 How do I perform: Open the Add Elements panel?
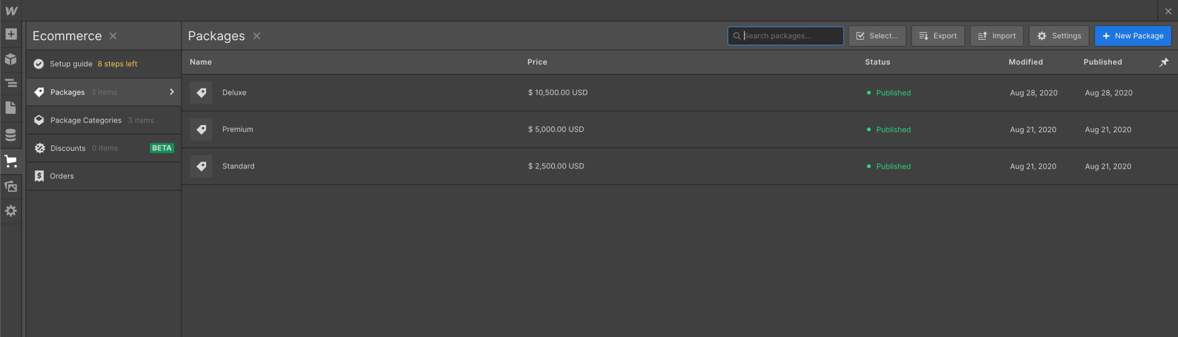click(11, 34)
